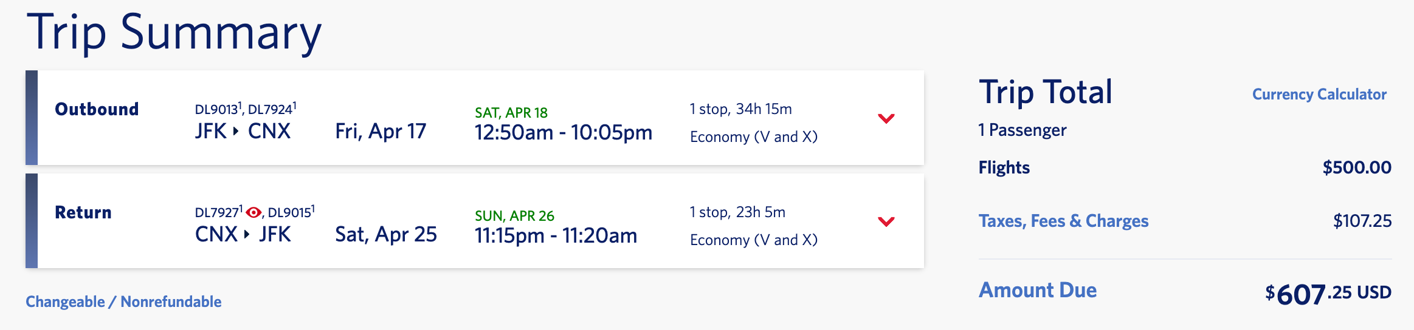Select the Outbound flight card label
Screen dimensions: 1414x330
coord(97,109)
